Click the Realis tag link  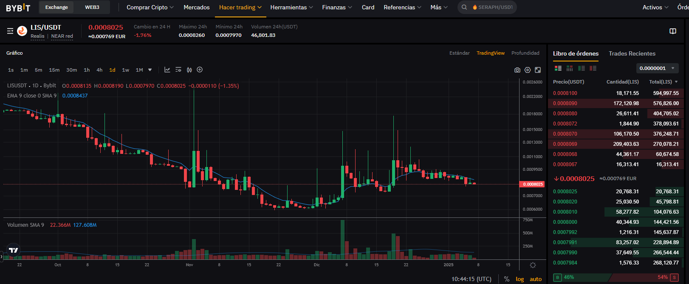37,36
